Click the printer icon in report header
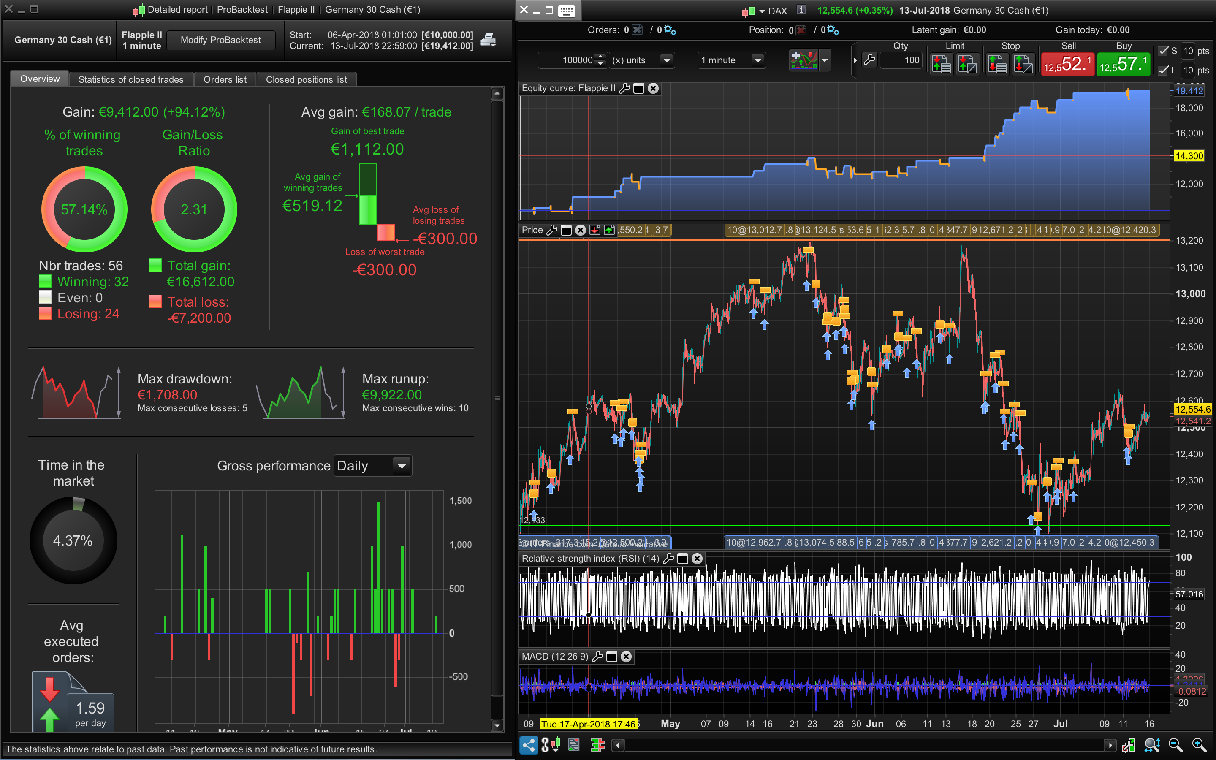Image resolution: width=1216 pixels, height=760 pixels. [488, 40]
